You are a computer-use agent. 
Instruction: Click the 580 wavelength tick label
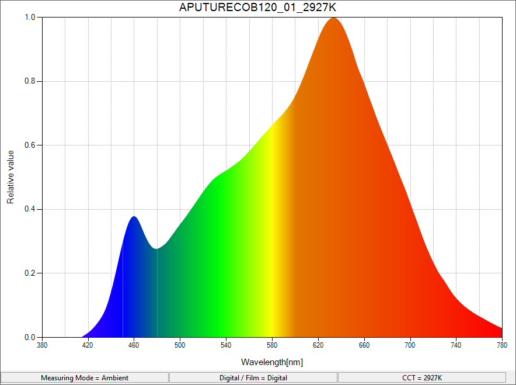pyautogui.click(x=272, y=345)
